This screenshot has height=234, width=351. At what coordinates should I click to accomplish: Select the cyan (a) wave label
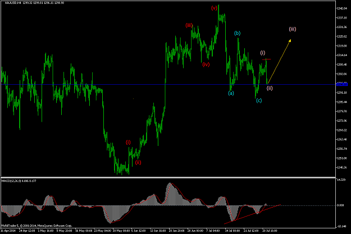(231, 93)
